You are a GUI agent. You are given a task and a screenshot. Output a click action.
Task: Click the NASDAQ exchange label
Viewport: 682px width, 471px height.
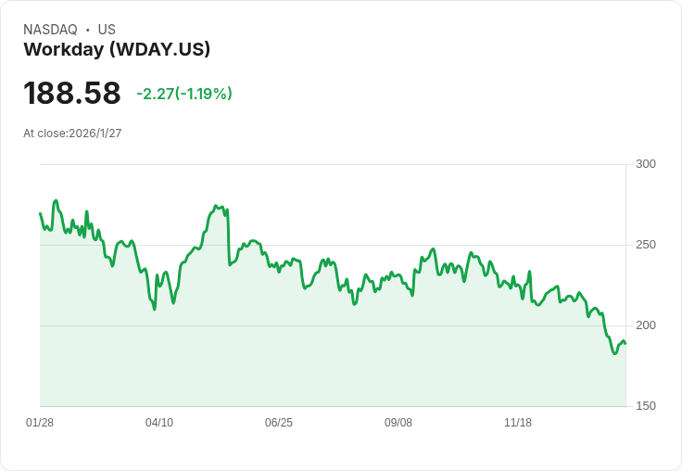pos(50,30)
